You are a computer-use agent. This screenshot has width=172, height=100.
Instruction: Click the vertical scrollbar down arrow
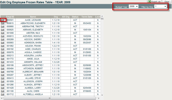[102, 95]
